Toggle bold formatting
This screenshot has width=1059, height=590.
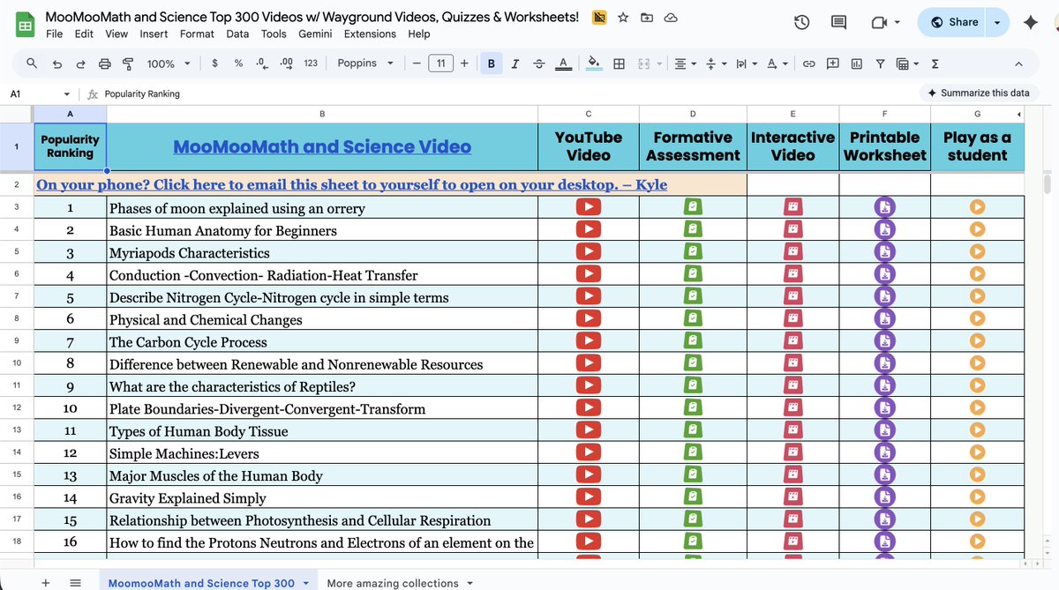click(492, 63)
